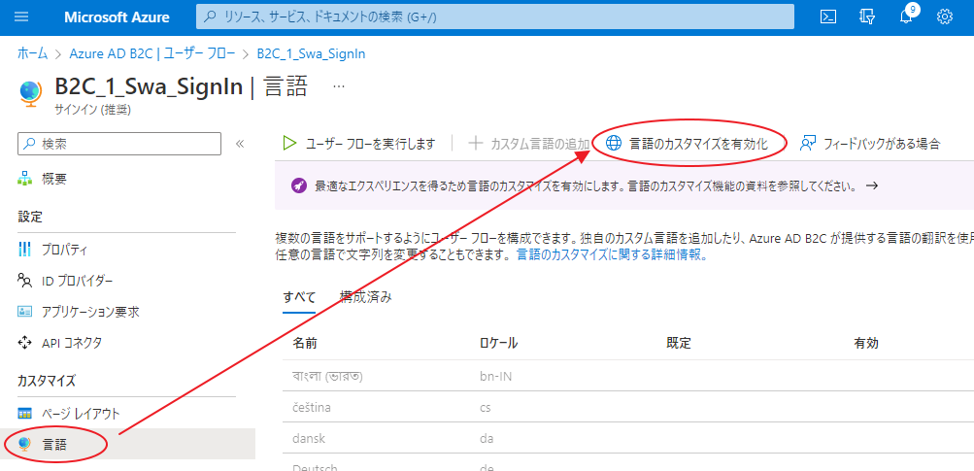Follow the arrow at the banner's end

871,185
